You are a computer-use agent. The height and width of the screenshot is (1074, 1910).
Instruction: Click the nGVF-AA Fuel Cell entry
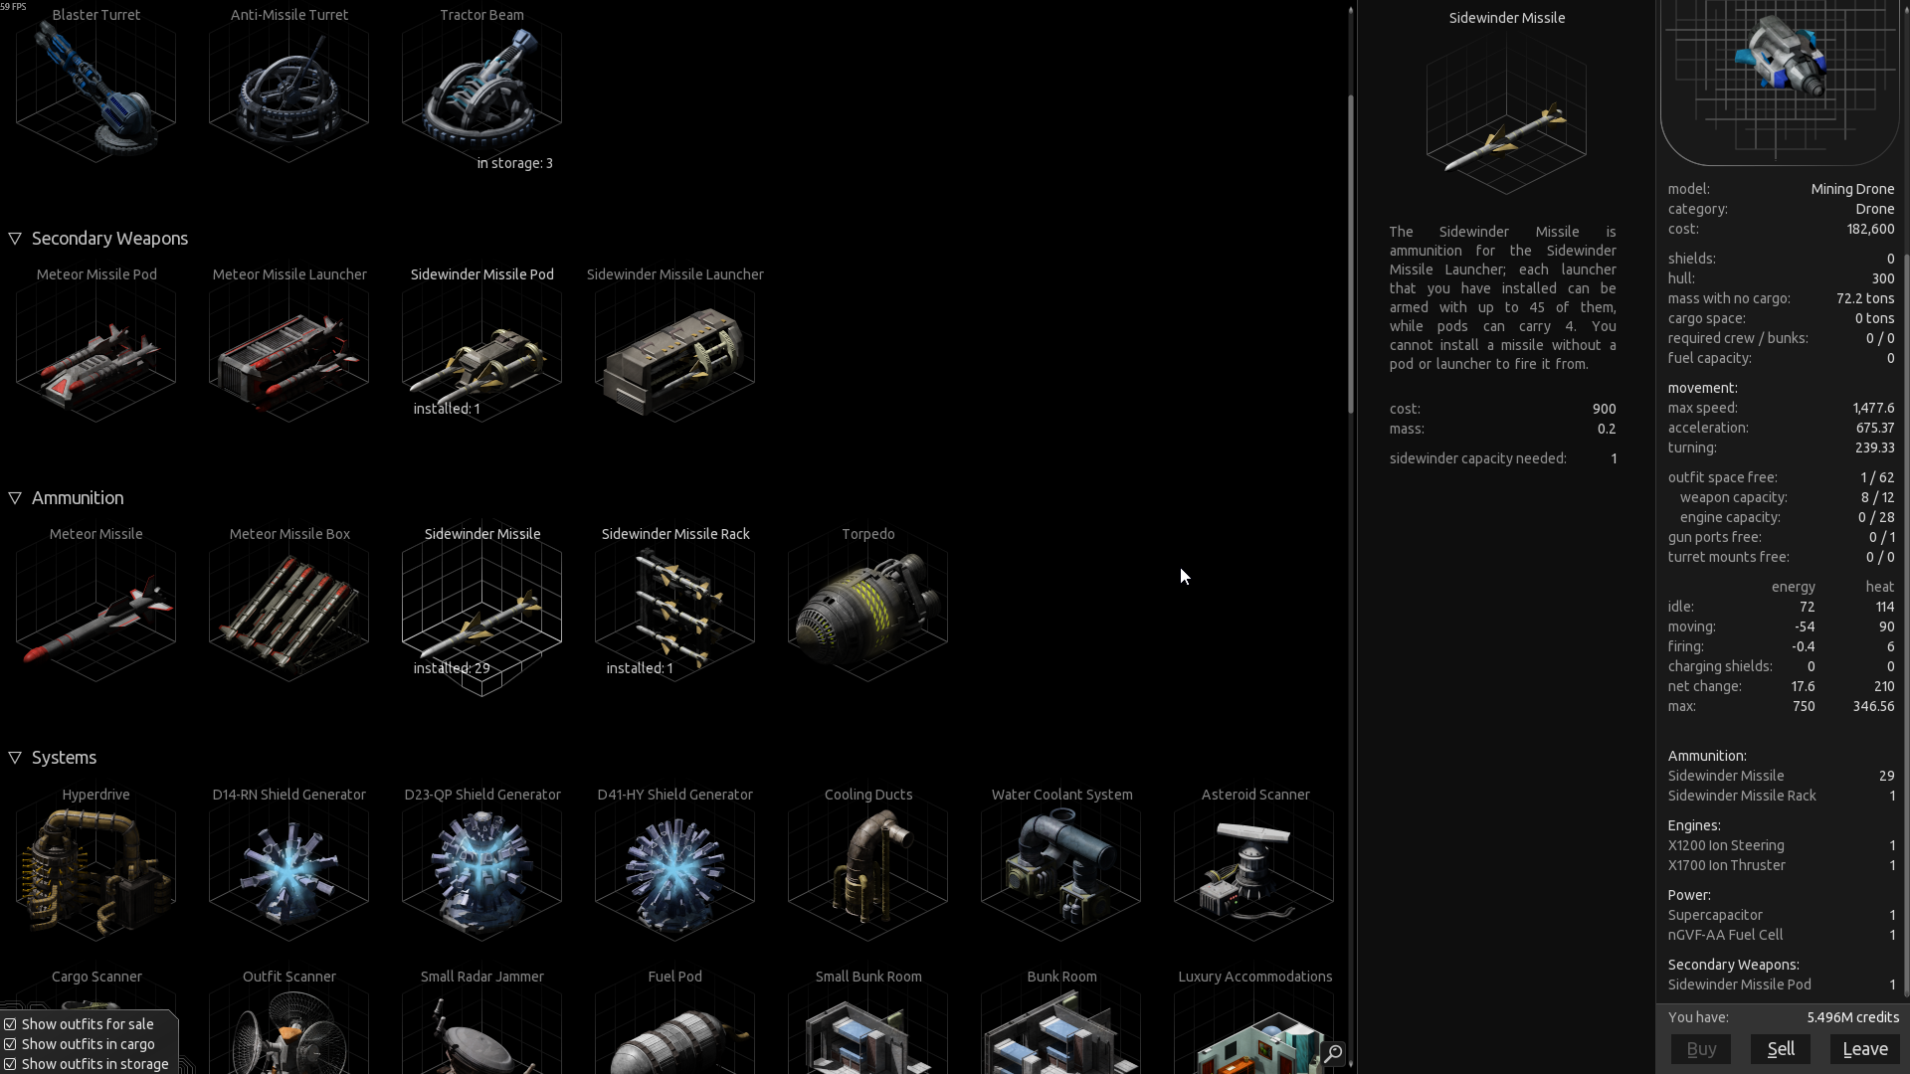(1781, 935)
